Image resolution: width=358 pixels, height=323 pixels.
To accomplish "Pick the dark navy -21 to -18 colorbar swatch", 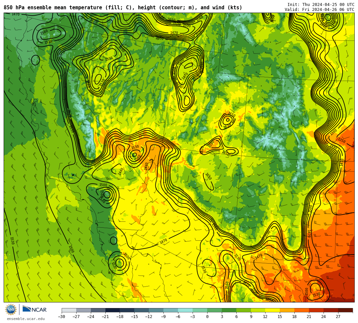I will (113, 310).
